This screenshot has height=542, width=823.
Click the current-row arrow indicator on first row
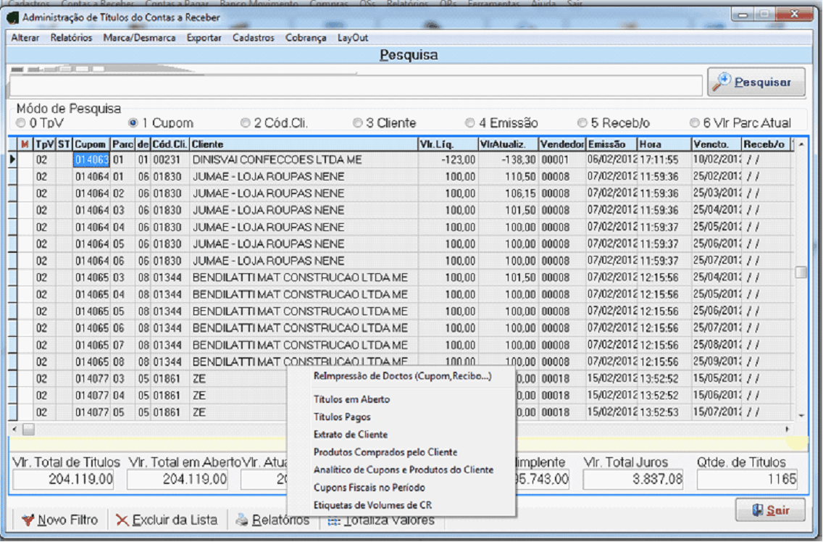pos(12,159)
